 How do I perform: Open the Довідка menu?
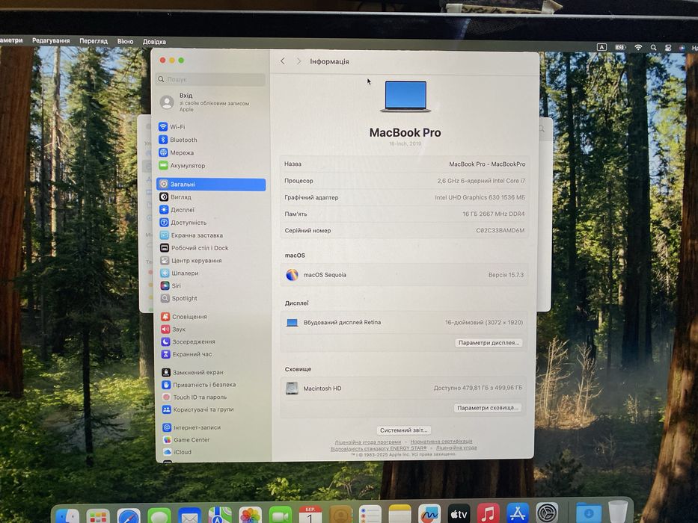tap(154, 42)
